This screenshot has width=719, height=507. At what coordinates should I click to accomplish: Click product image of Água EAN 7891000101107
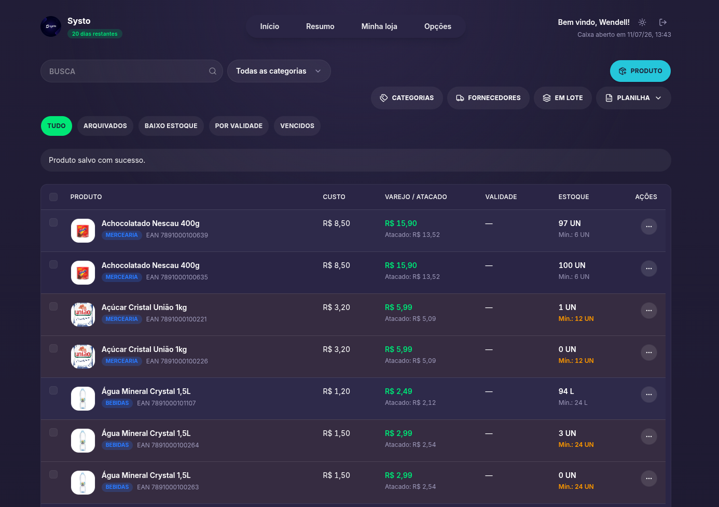[x=83, y=399]
